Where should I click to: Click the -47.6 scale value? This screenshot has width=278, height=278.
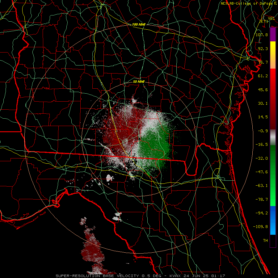pyautogui.click(x=262, y=172)
